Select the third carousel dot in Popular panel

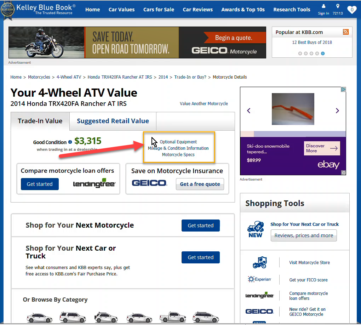pos(311,53)
